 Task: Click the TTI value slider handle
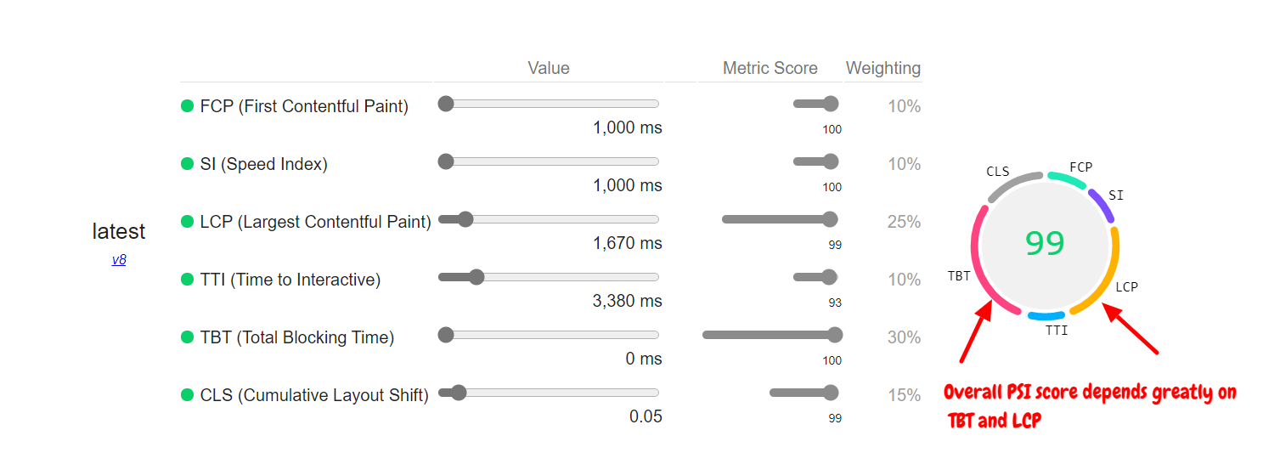click(x=476, y=277)
